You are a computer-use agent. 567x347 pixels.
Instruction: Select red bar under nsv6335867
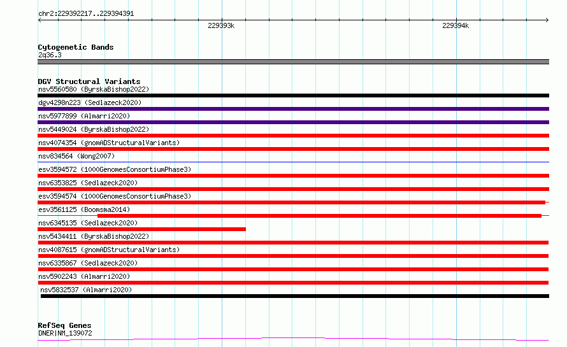coord(293,269)
